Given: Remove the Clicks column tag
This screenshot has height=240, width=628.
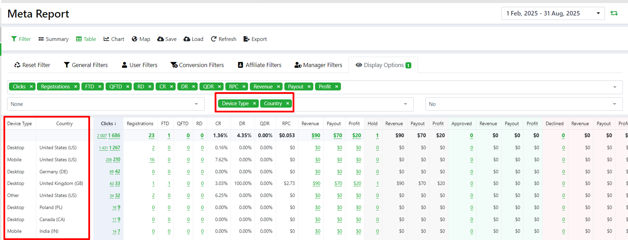Looking at the screenshot, I should pyautogui.click(x=31, y=87).
